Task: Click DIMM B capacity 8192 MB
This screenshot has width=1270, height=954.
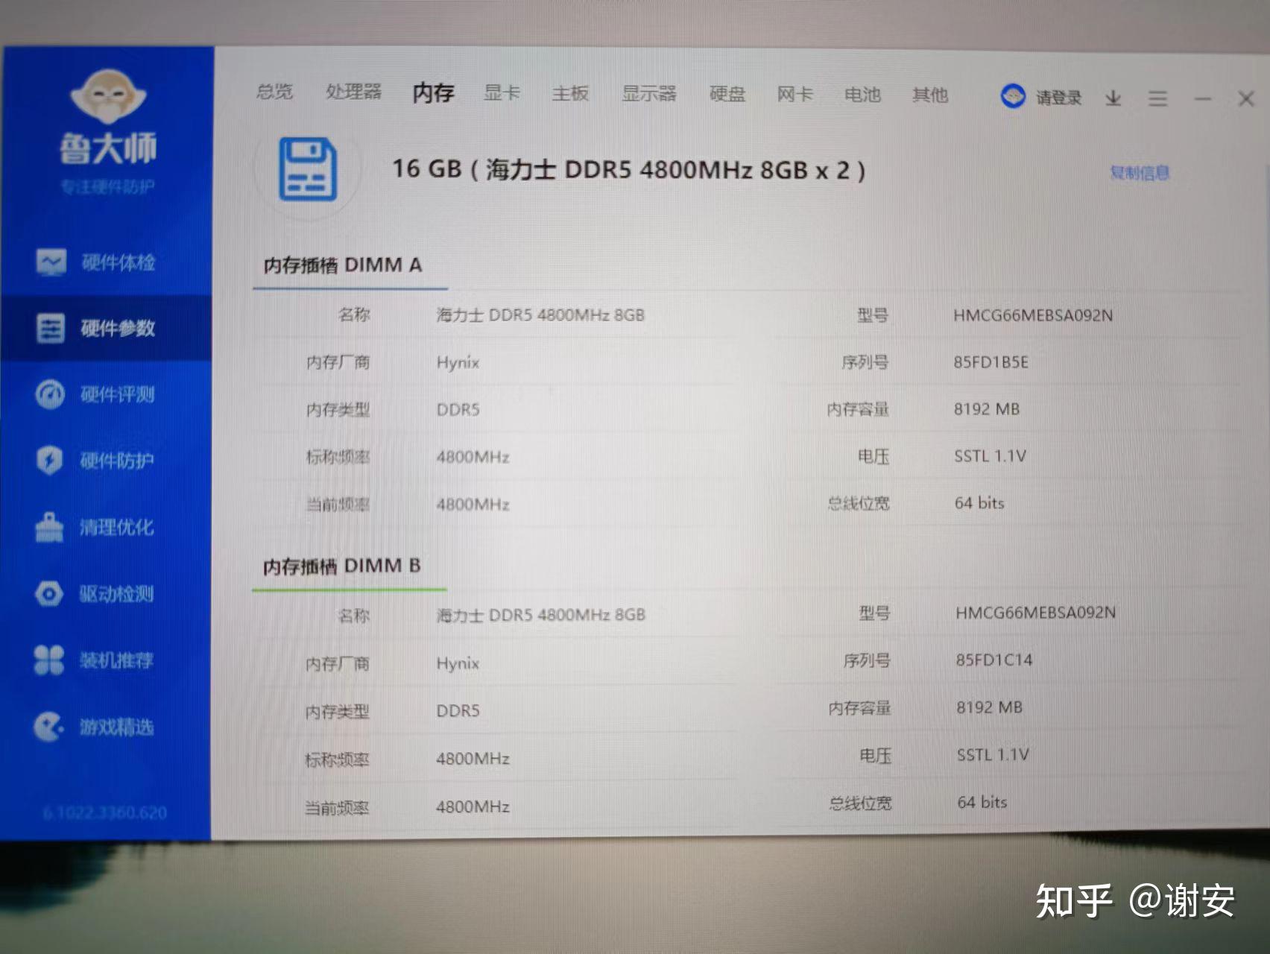Action: pos(990,707)
